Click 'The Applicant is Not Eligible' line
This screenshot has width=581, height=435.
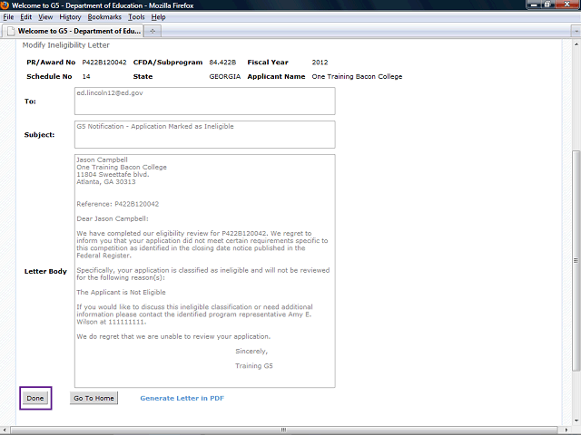tap(121, 292)
